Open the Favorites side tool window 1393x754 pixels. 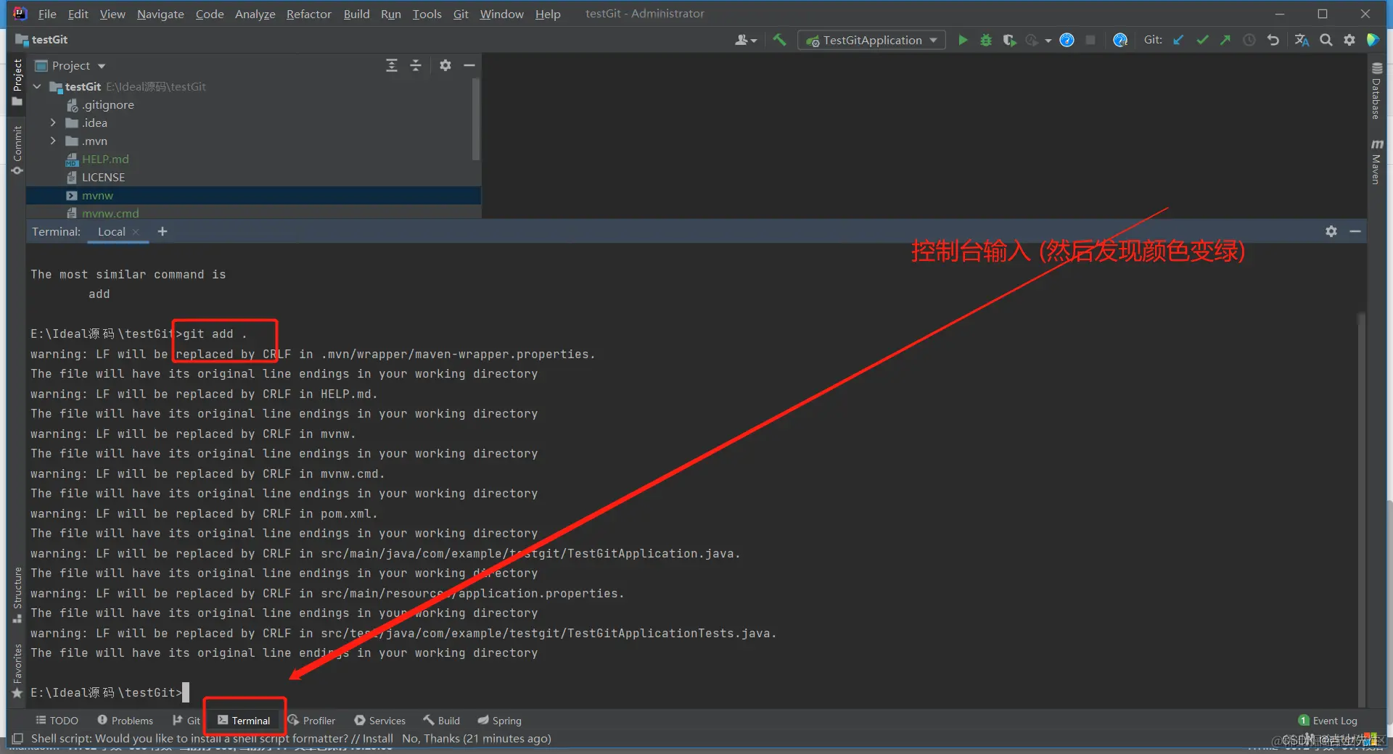pyautogui.click(x=17, y=671)
